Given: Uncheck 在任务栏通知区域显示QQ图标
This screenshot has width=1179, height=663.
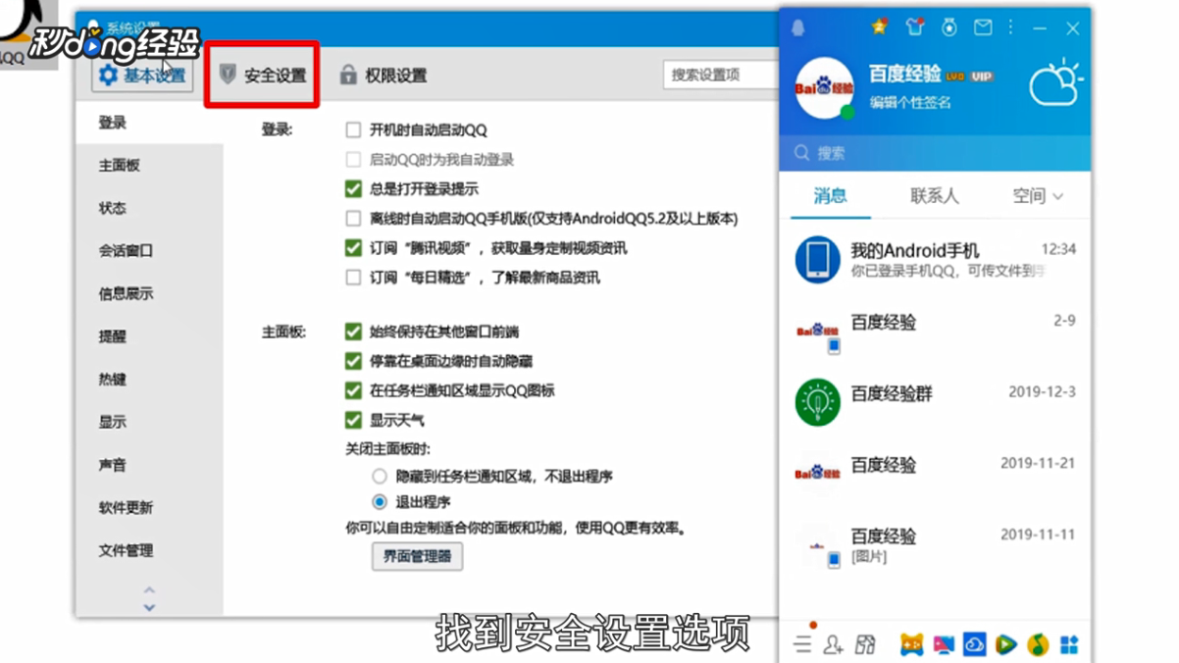Looking at the screenshot, I should tap(353, 390).
